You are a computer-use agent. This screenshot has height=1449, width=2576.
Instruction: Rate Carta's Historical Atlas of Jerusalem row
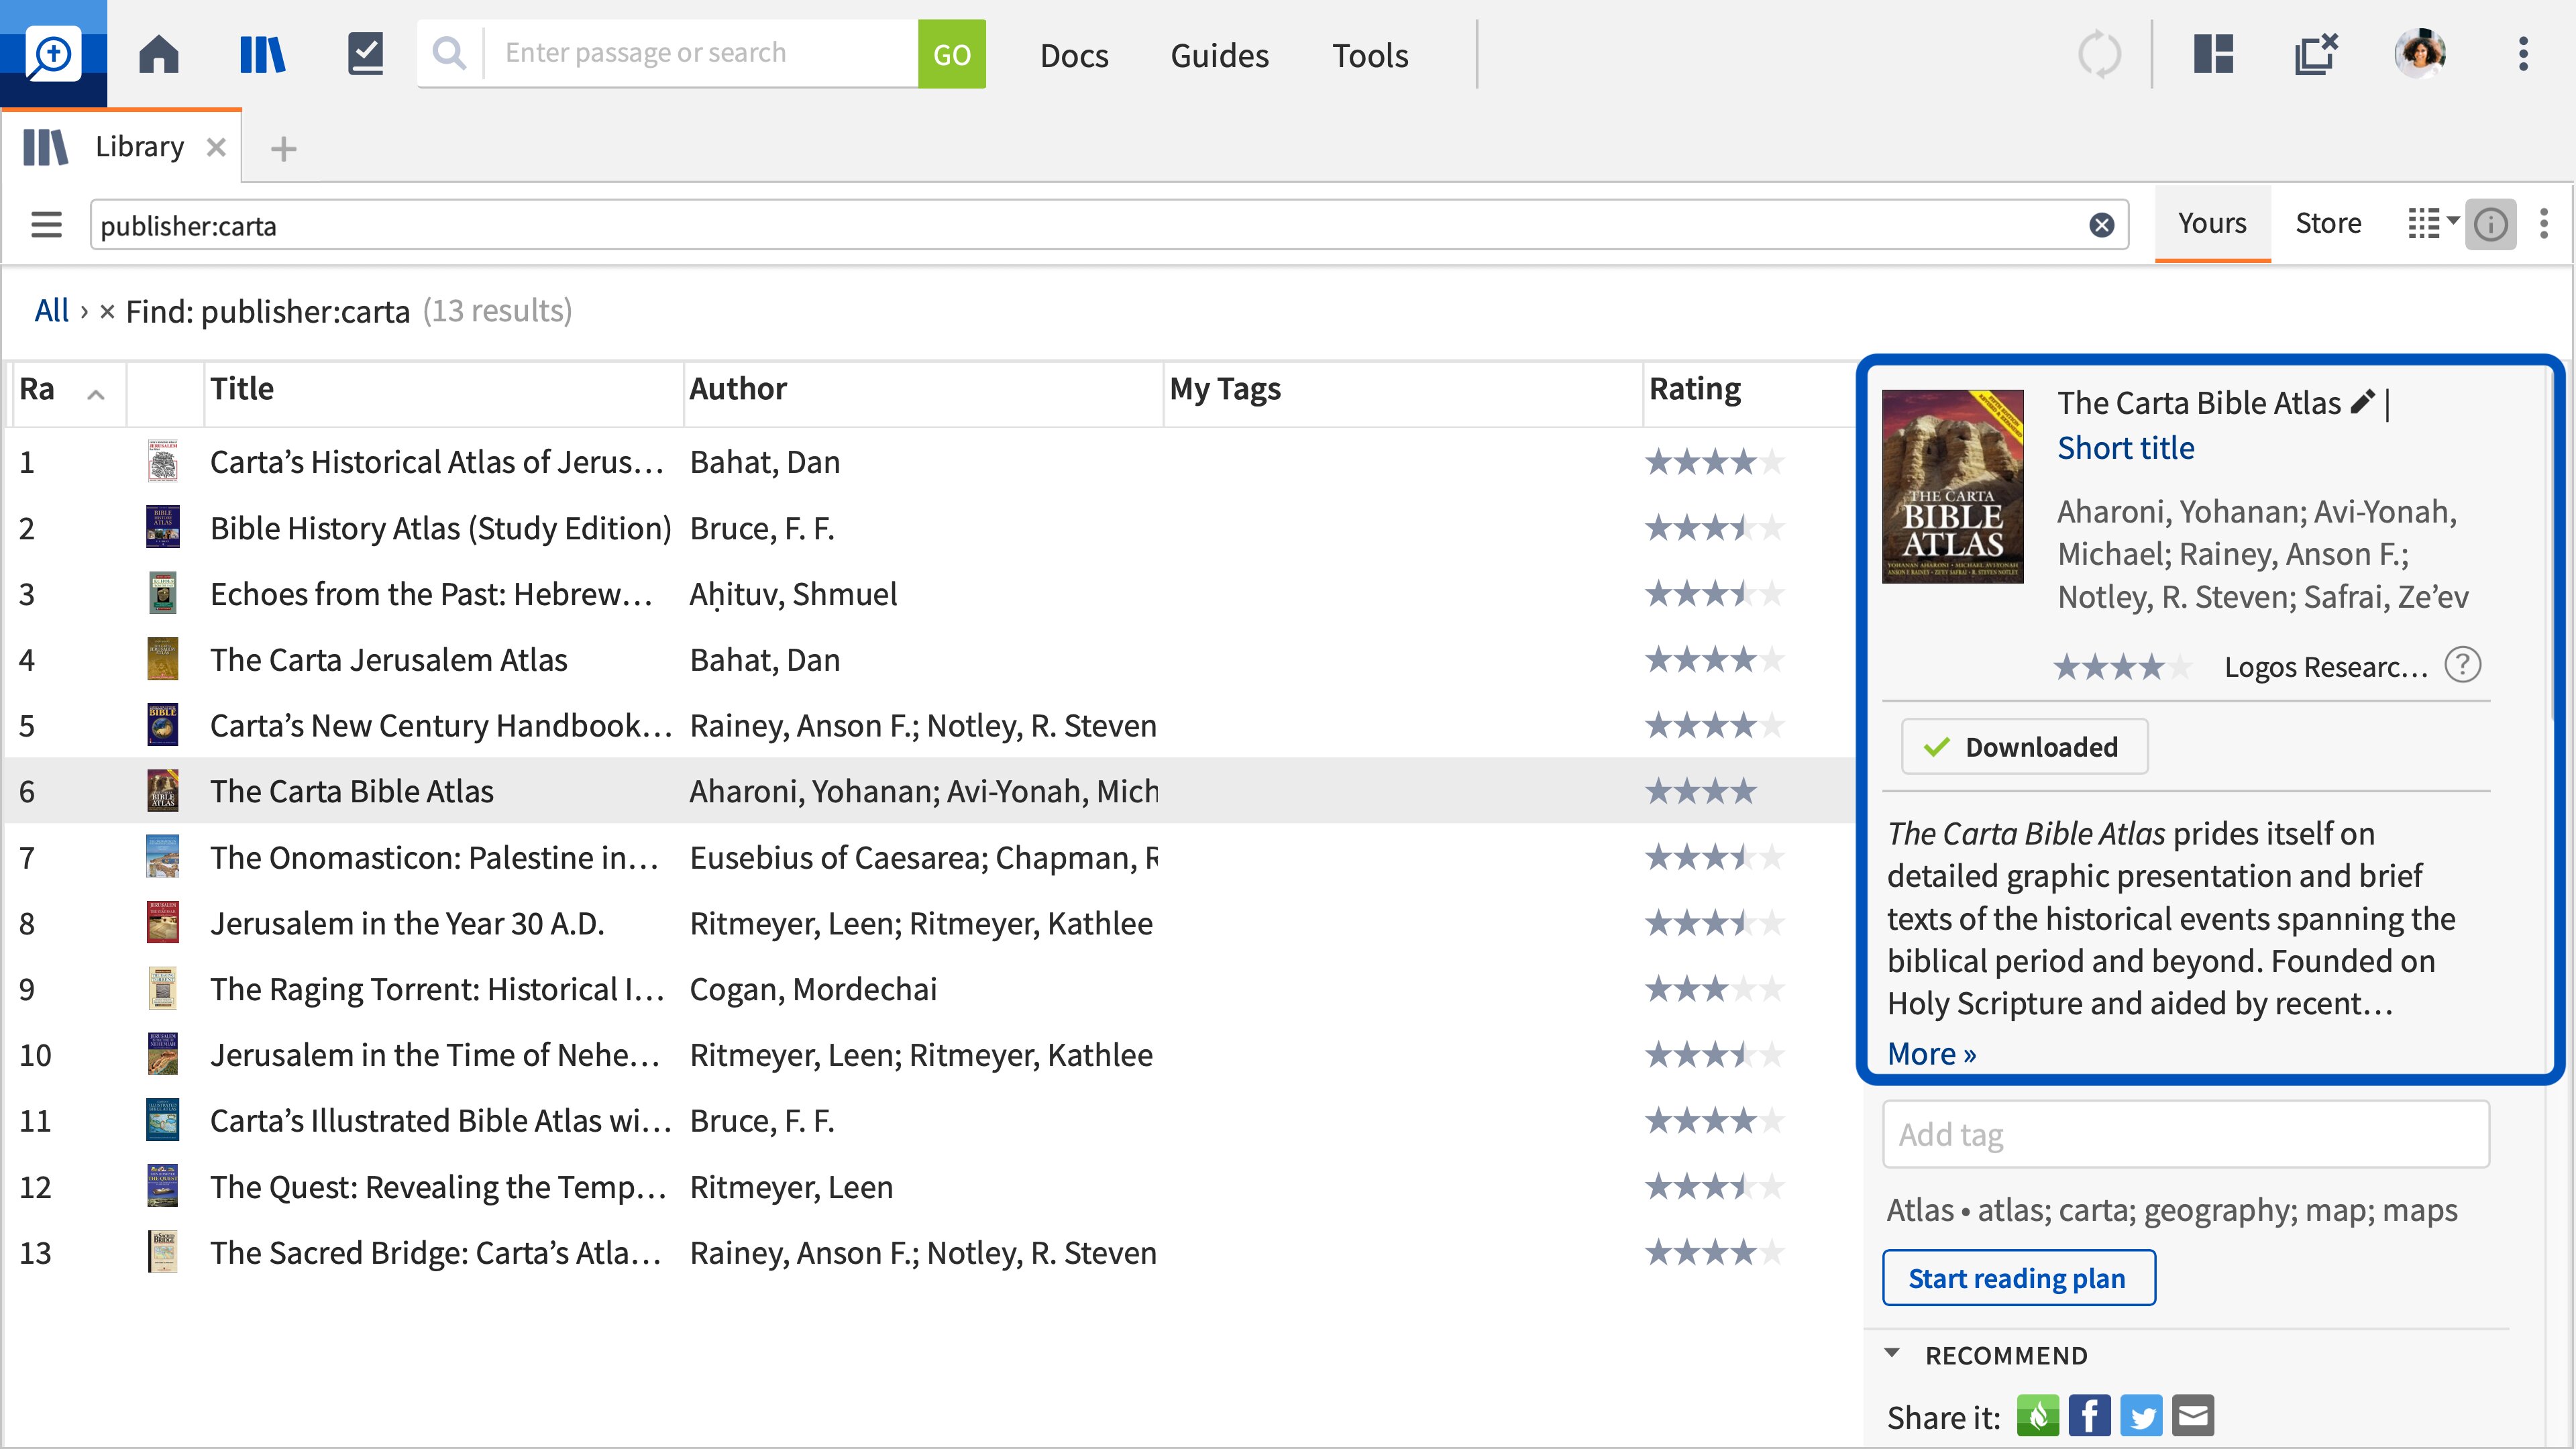1714,462
